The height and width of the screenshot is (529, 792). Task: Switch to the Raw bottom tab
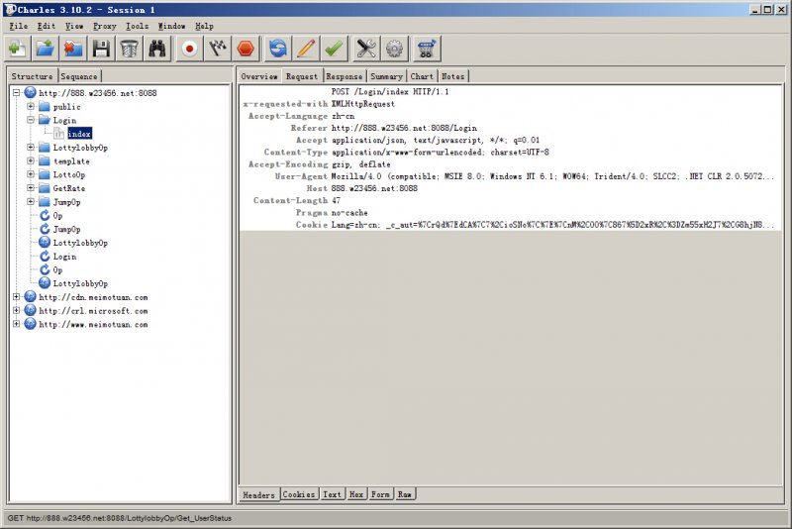point(405,494)
